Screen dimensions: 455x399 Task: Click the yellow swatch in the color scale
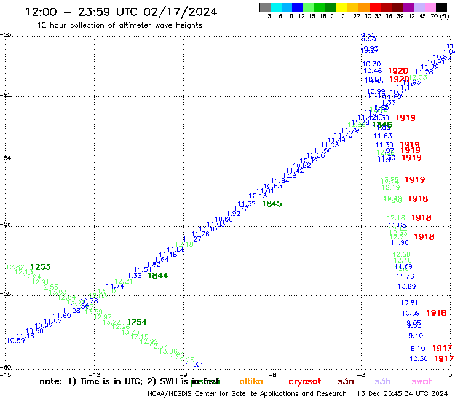click(342, 7)
